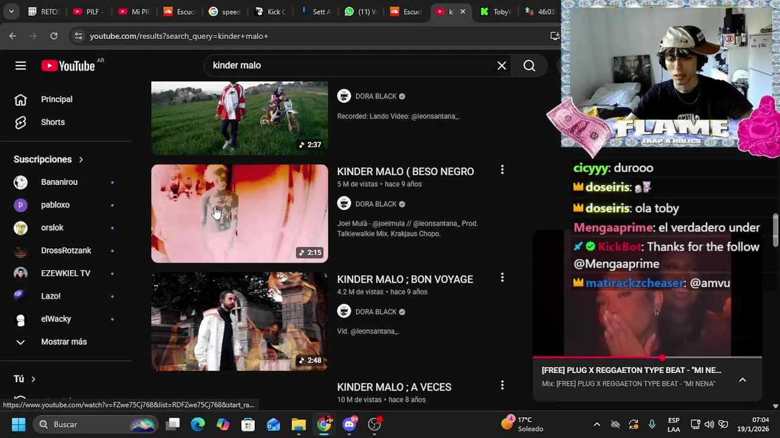This screenshot has width=780, height=438.
Task: Open KINDER MALO ; A VECES video title
Action: click(x=394, y=387)
